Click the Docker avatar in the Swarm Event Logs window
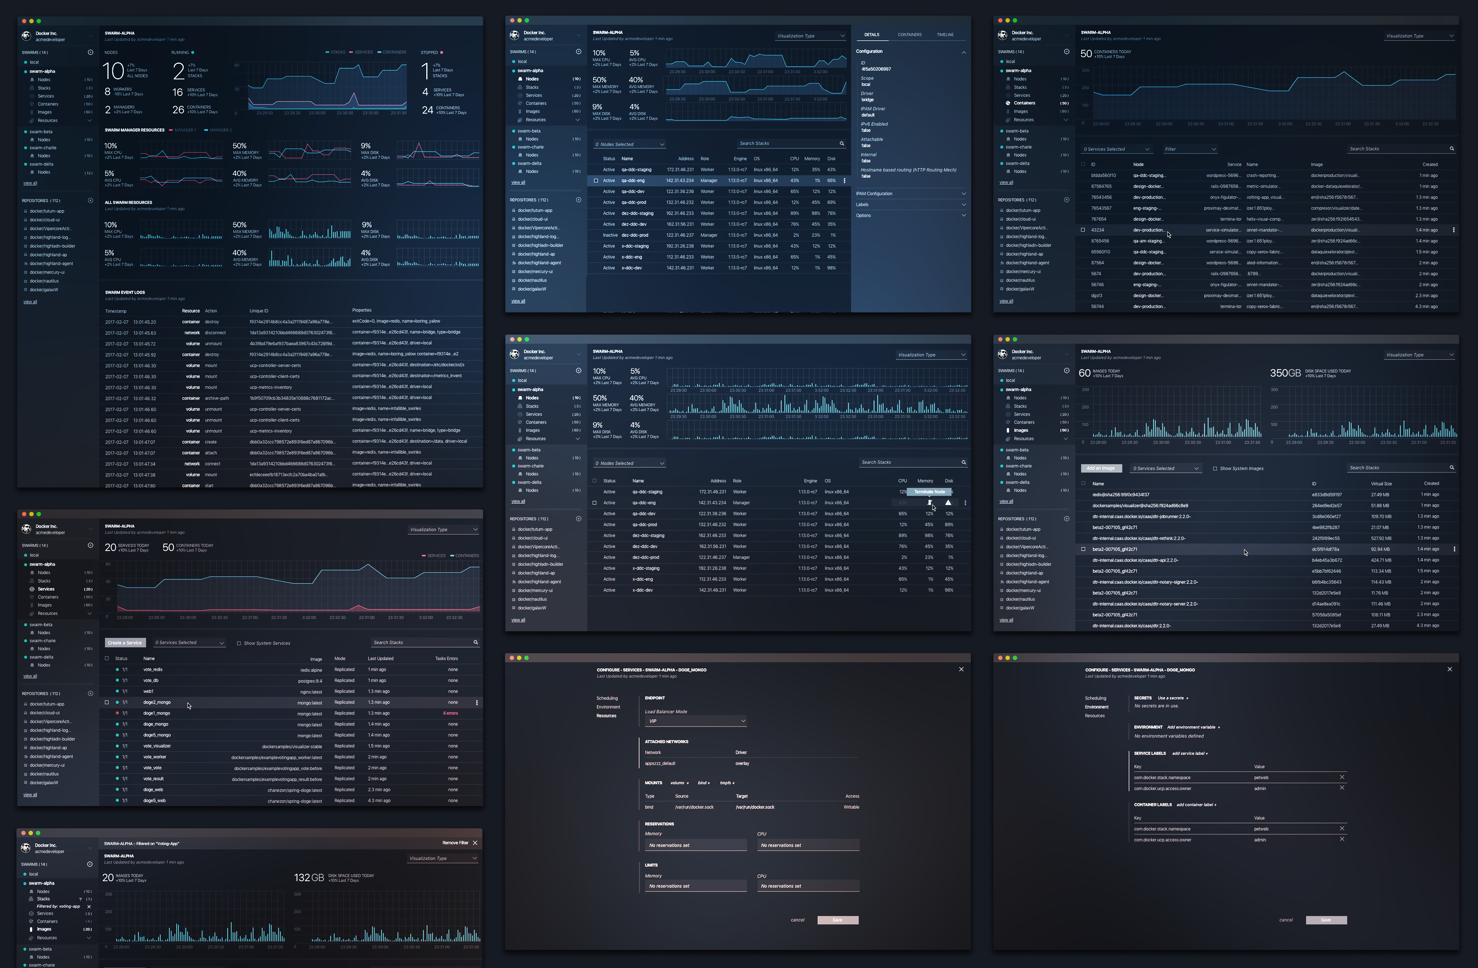1478x968 pixels. [27, 36]
